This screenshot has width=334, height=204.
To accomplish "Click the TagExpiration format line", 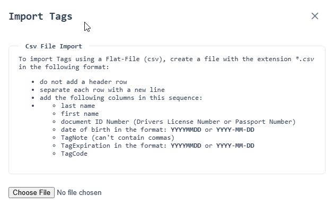I will [x=157, y=146].
